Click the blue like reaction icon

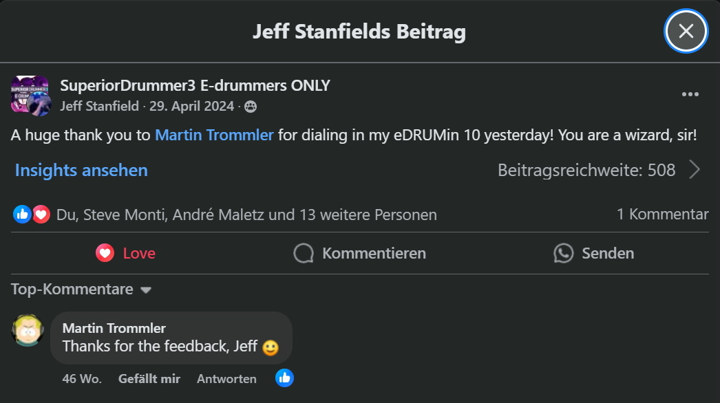coord(22,215)
